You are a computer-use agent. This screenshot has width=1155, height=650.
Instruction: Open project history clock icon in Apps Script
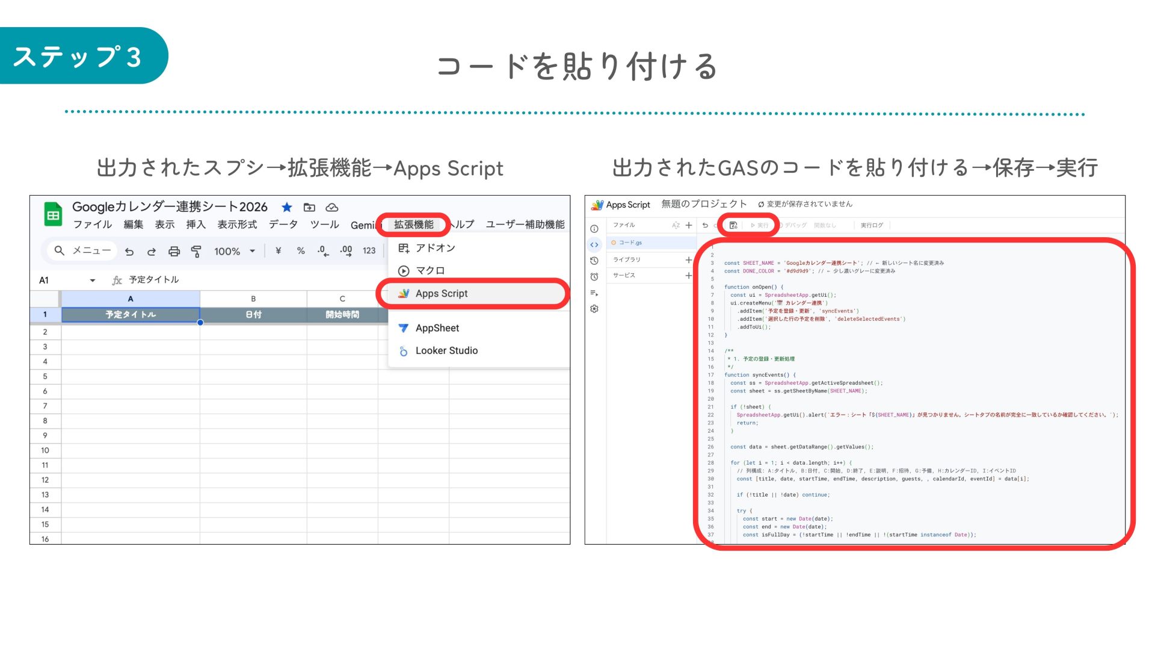[x=594, y=261]
